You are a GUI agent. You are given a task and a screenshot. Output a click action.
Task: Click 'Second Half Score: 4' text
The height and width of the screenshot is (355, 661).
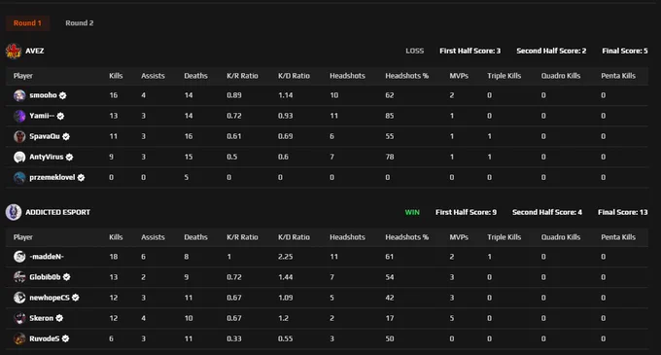pyautogui.click(x=547, y=212)
